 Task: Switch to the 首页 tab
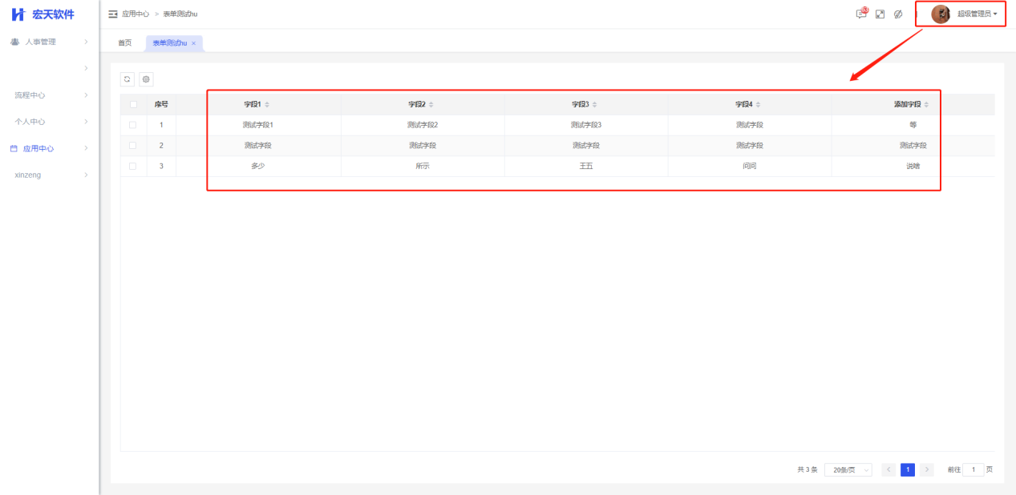[x=124, y=43]
